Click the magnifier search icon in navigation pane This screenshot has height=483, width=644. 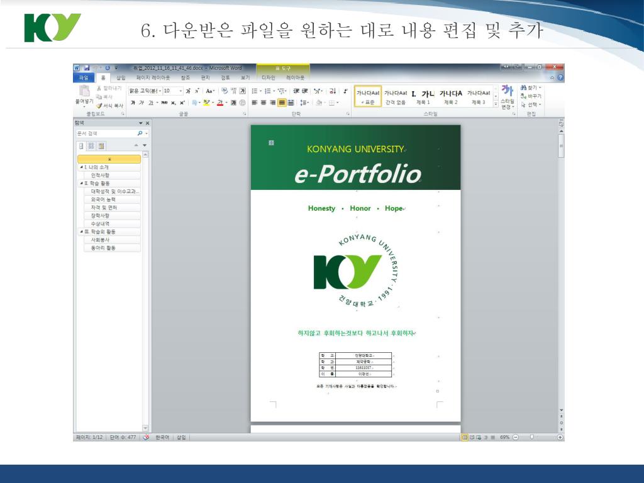(140, 133)
